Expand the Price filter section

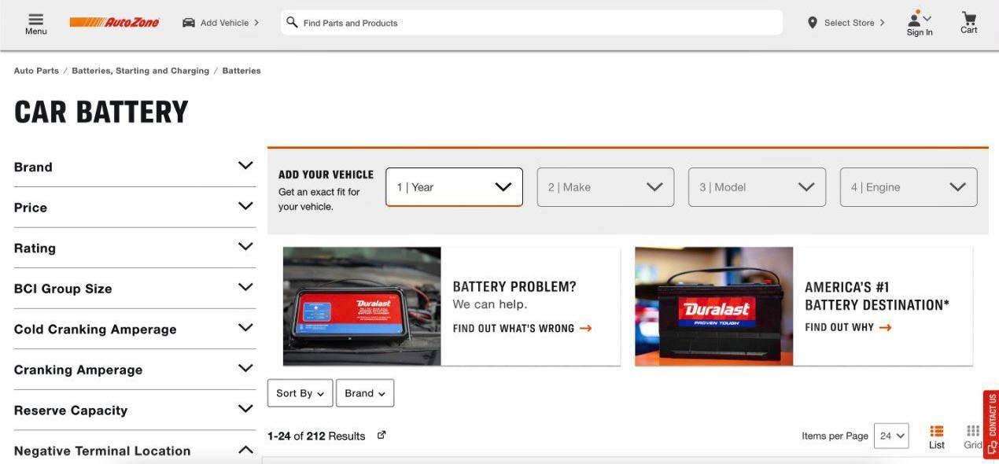pyautogui.click(x=135, y=208)
